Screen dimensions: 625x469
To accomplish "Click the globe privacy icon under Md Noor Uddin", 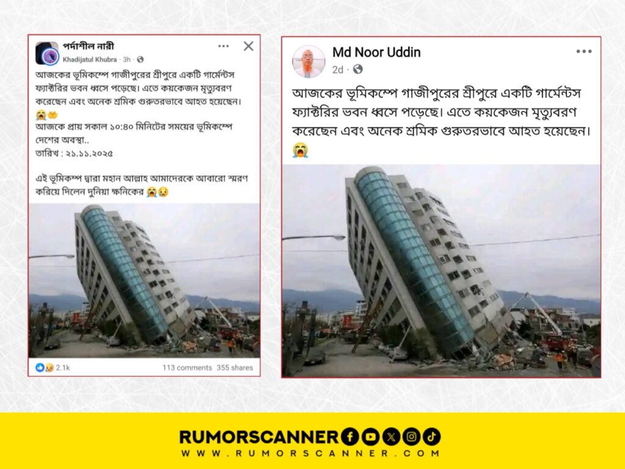I will click(358, 70).
